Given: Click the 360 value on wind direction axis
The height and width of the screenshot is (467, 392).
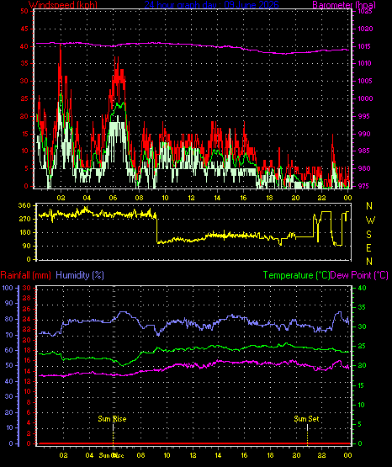Looking at the screenshot, I should [24, 205].
